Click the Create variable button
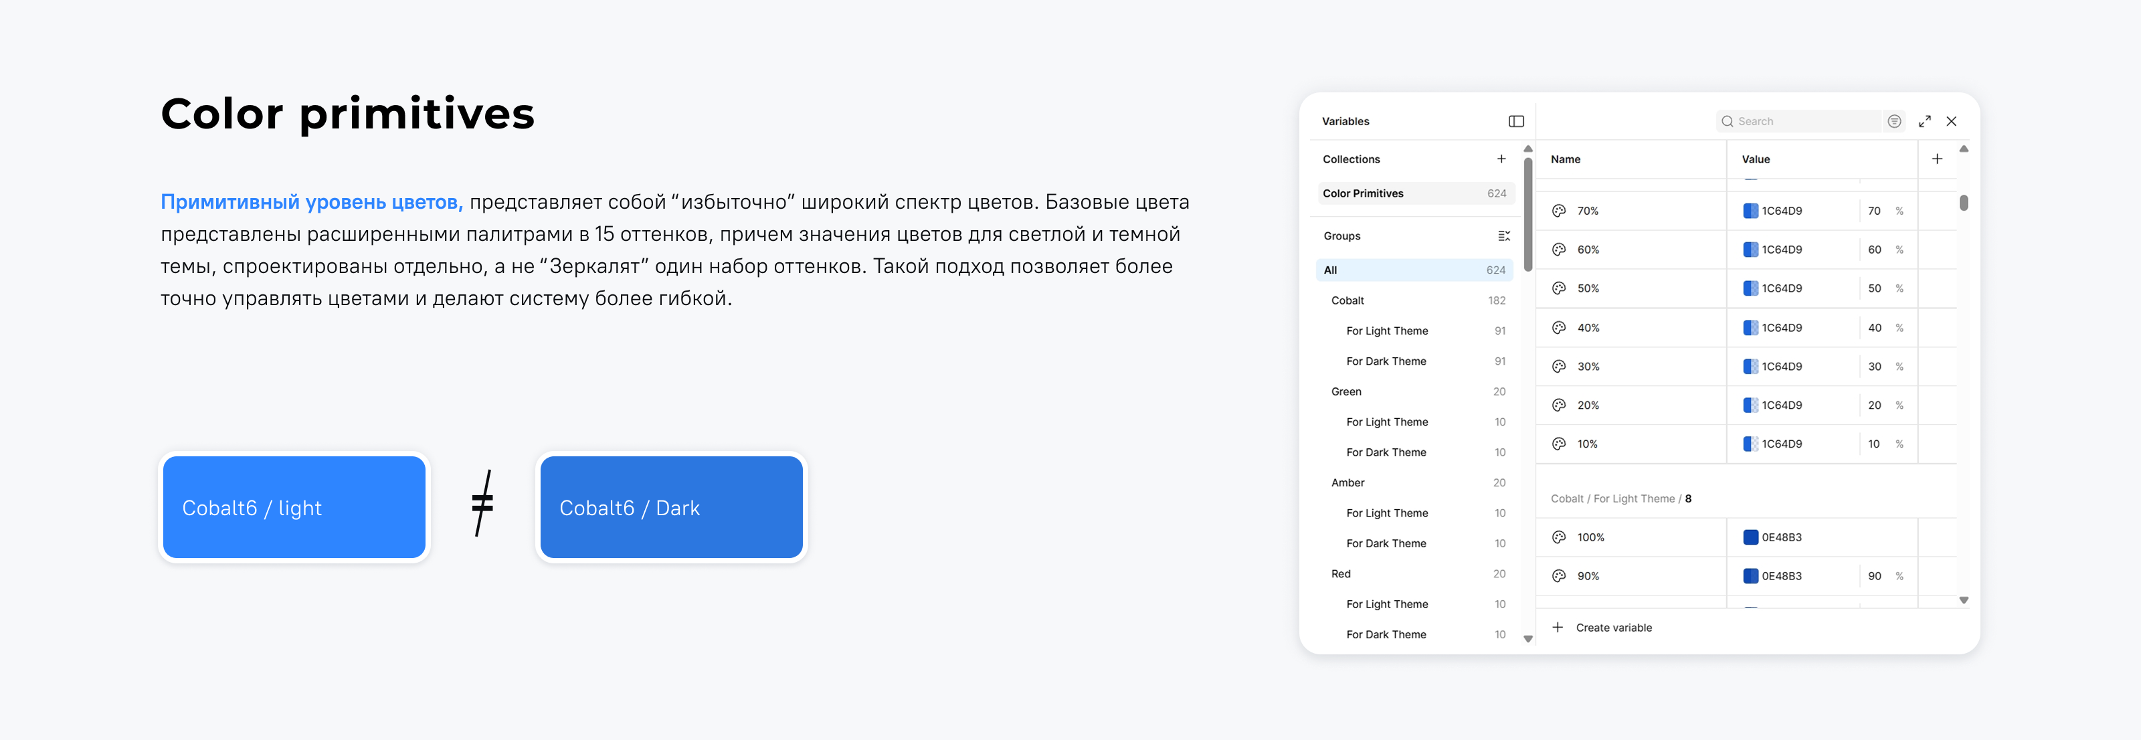The height and width of the screenshot is (740, 2141). (1602, 628)
